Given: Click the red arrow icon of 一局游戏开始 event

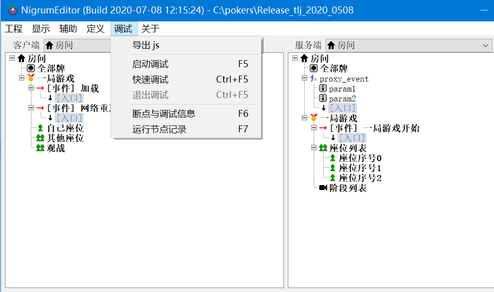Looking at the screenshot, I should (x=323, y=128).
